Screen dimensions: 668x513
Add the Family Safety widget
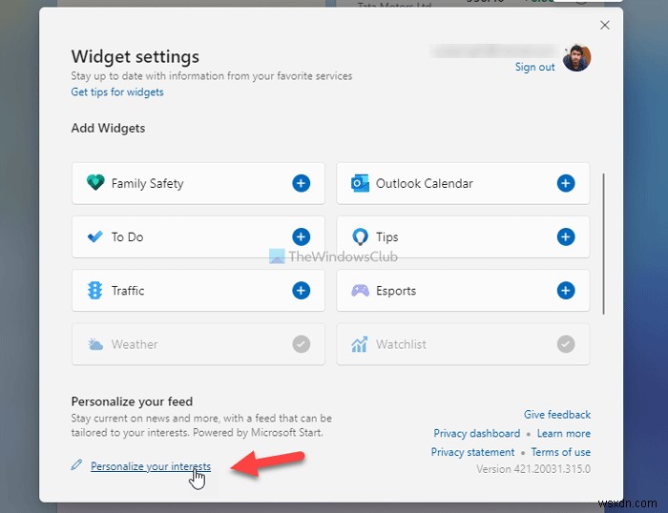(x=302, y=183)
